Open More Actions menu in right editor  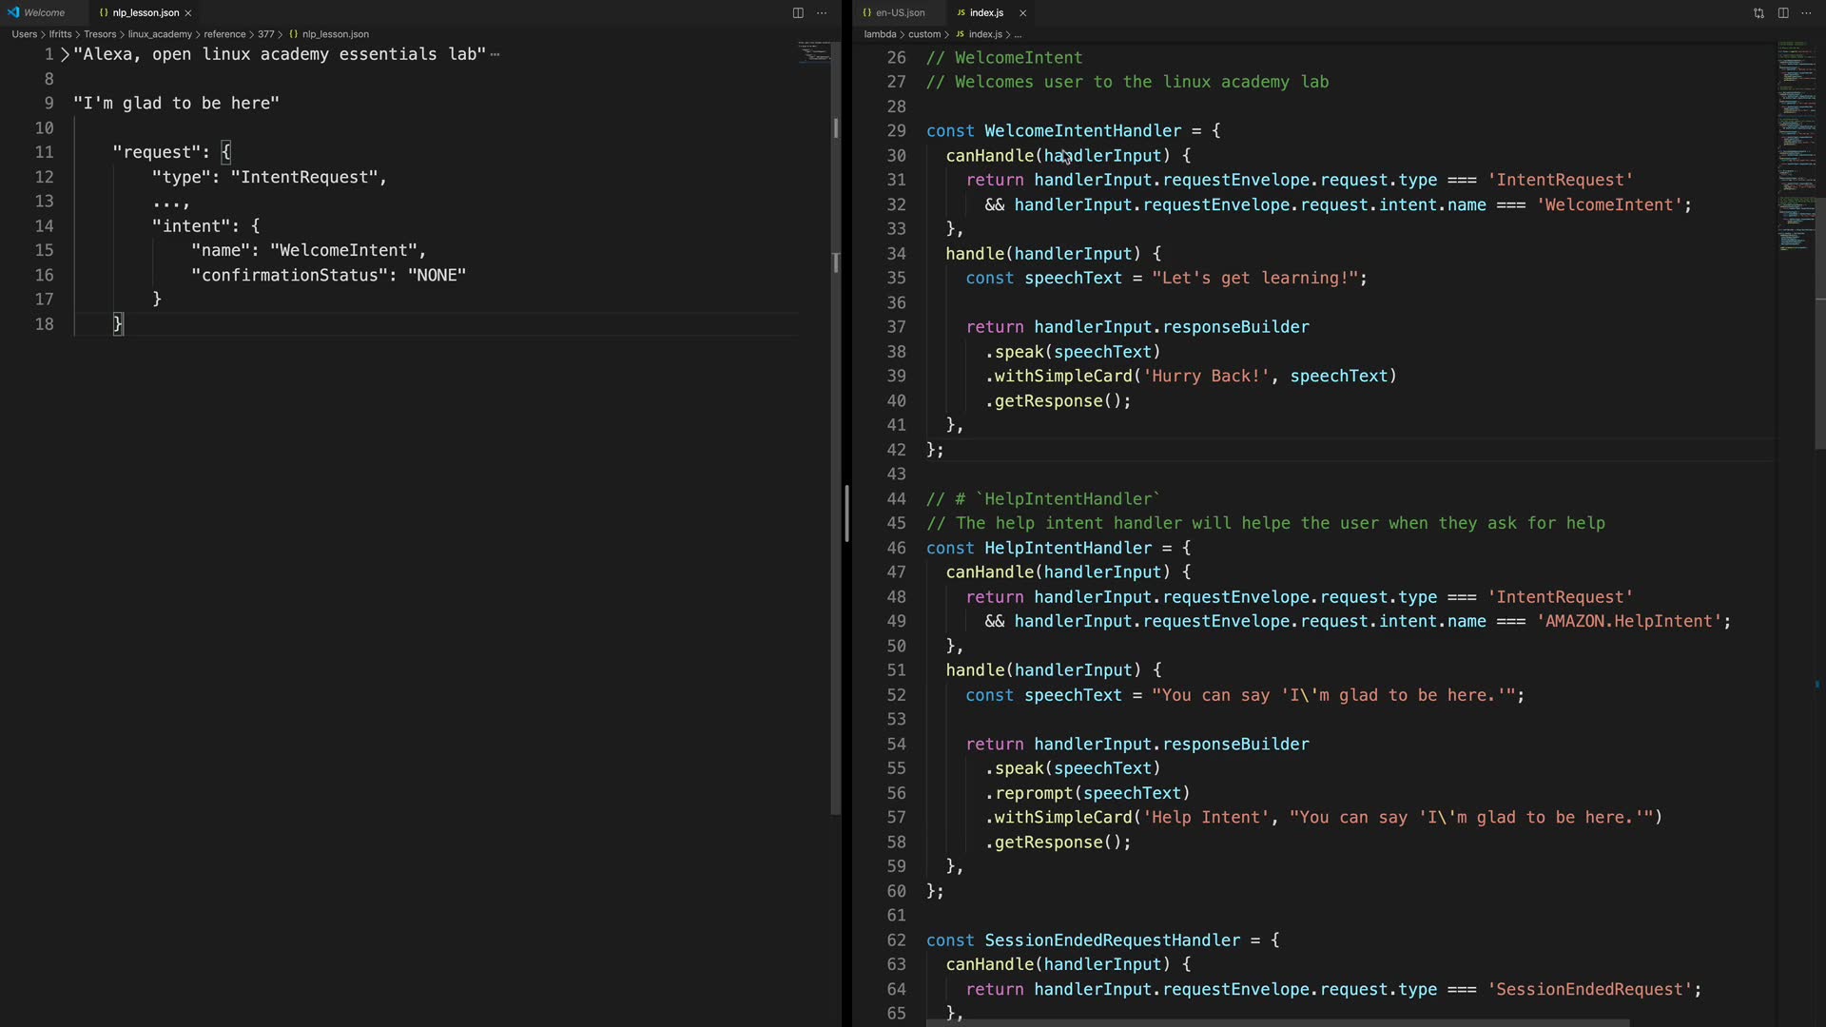pyautogui.click(x=1806, y=12)
